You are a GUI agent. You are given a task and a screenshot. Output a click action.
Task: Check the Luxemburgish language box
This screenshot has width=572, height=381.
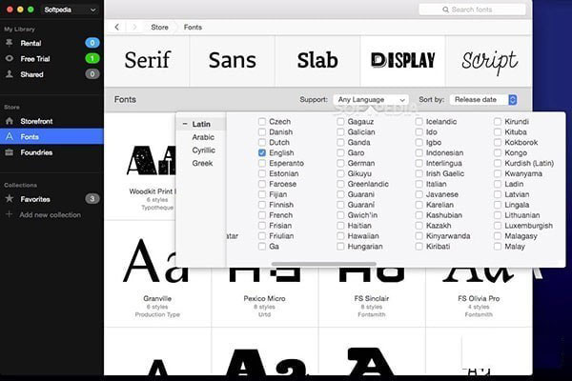[498, 226]
